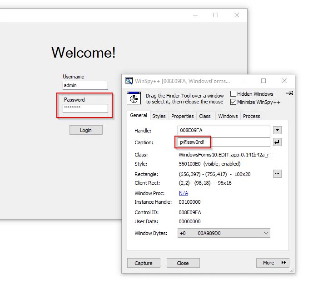Click the Style value 560100E0
313x284 pixels.
coord(189,164)
